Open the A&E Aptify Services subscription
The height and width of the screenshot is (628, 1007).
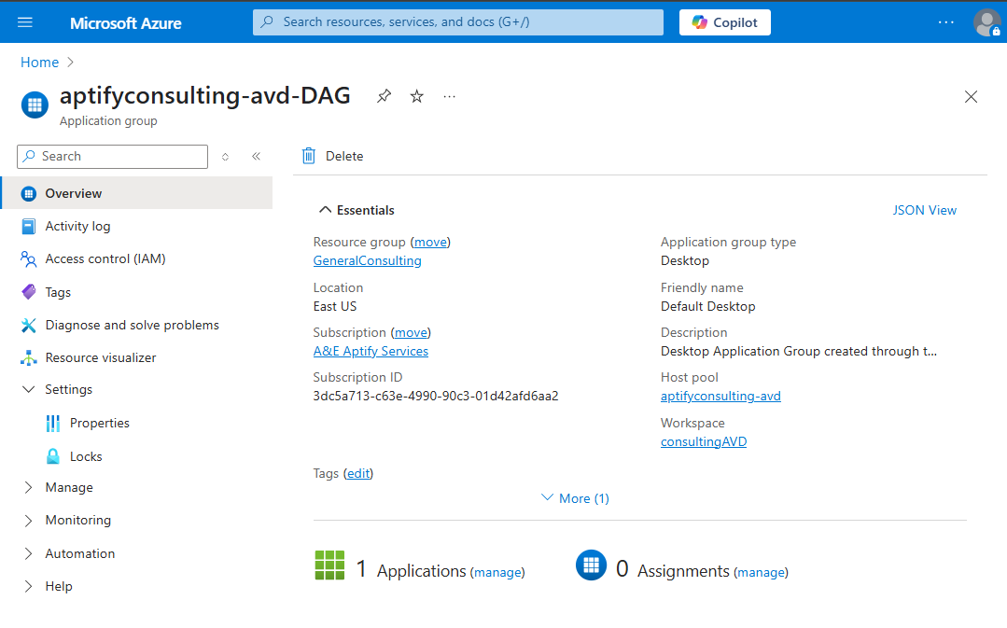pyautogui.click(x=371, y=351)
